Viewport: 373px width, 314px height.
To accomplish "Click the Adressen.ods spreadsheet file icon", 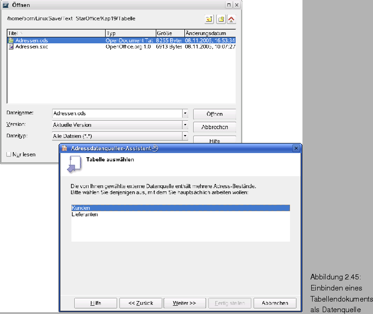I will click(x=11, y=41).
